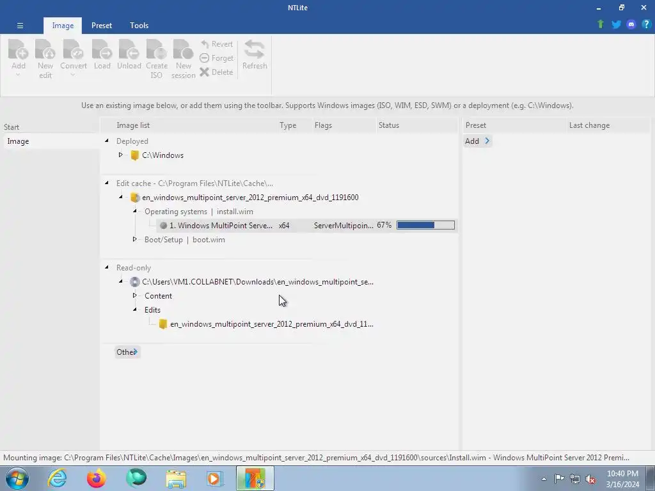Open the Twitter bird icon
Screen dimensions: 655x491
pos(616,24)
